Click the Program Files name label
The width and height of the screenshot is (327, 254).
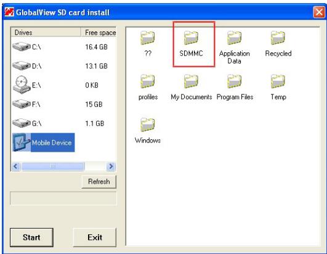235,97
